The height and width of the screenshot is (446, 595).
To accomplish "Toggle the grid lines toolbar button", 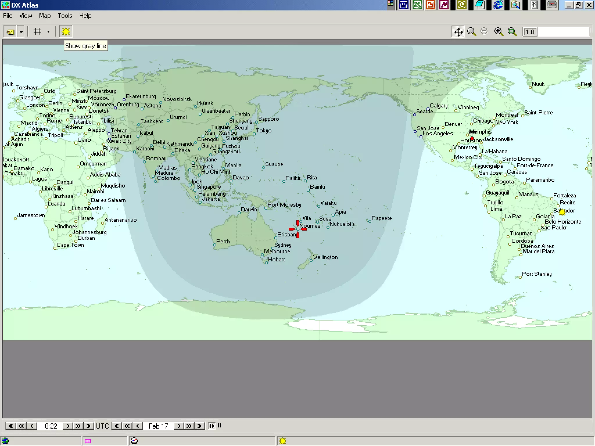I will pos(37,32).
